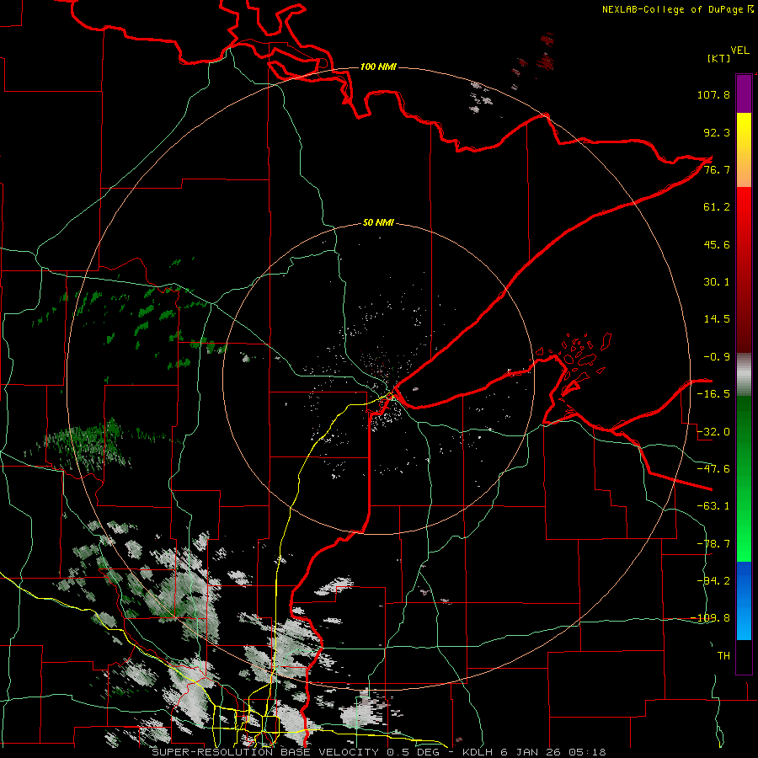Screen dimensions: 758x758
Task: Select the -78.7 velocity scale value
Action: click(713, 544)
